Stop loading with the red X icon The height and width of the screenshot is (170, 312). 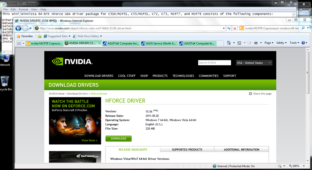click(235, 28)
